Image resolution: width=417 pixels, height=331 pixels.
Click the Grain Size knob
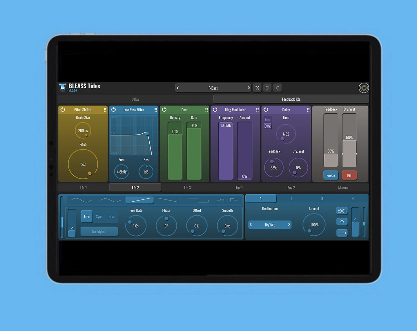[x=83, y=130]
